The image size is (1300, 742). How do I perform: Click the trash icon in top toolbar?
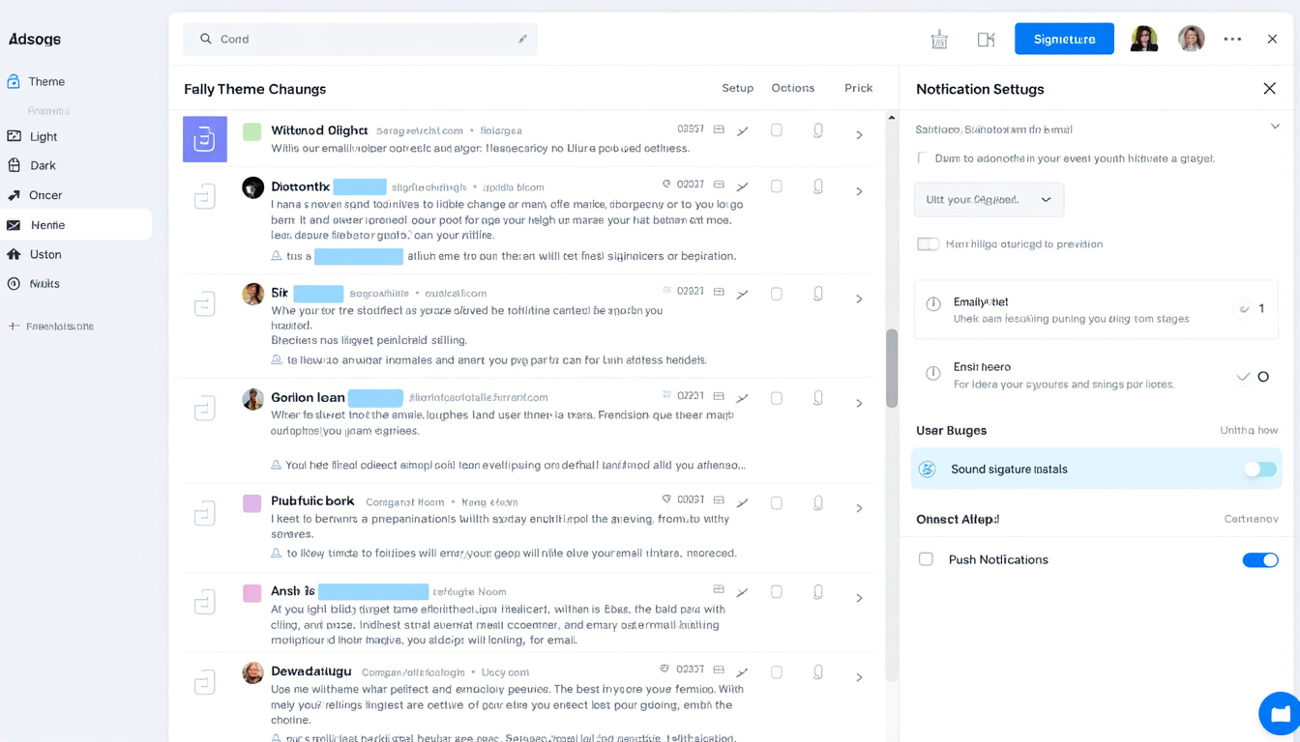coord(939,40)
